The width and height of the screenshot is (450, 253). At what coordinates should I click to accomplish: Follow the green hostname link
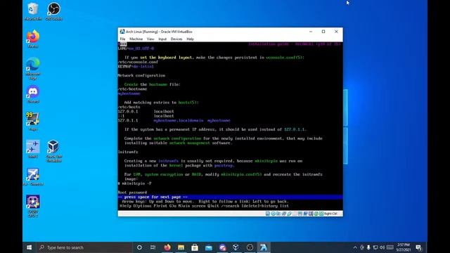pyautogui.click(x=157, y=84)
